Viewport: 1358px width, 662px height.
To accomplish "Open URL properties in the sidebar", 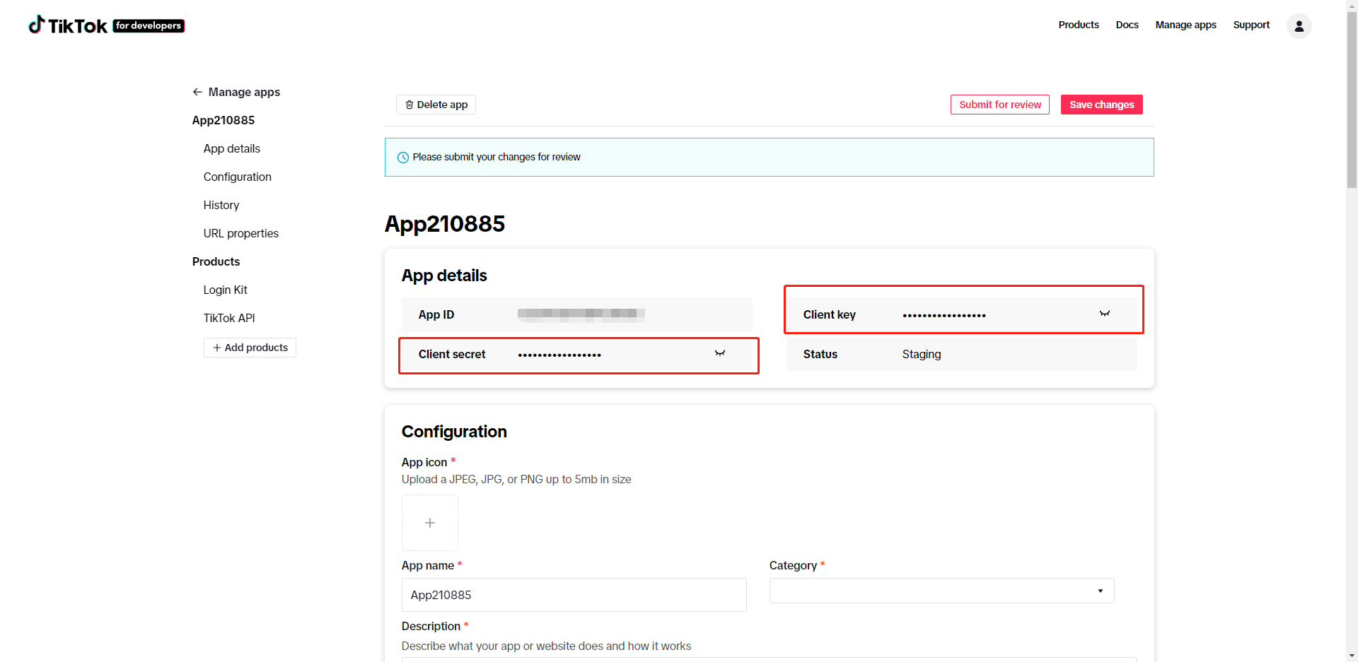I will tap(241, 233).
